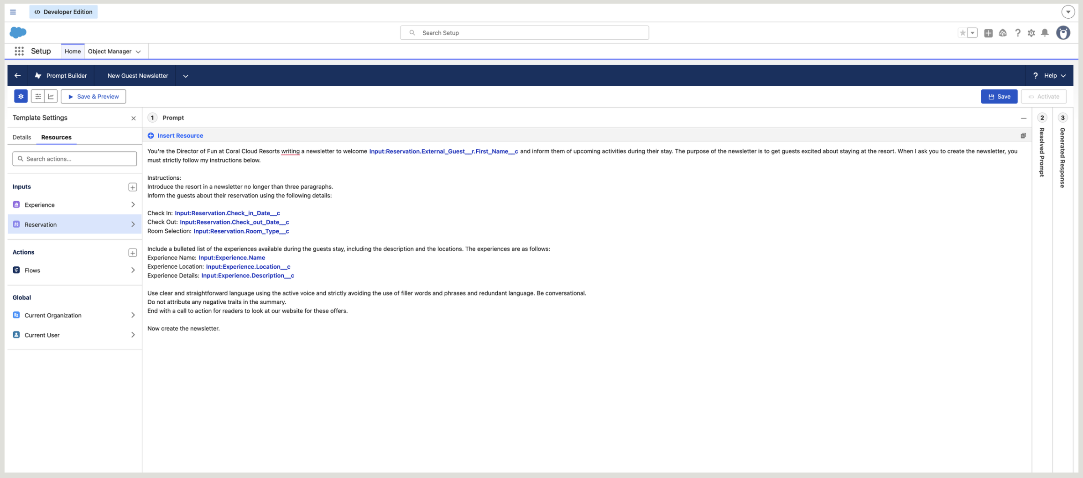Open the notifications bell
Viewport: 1083px width, 478px height.
coord(1045,33)
